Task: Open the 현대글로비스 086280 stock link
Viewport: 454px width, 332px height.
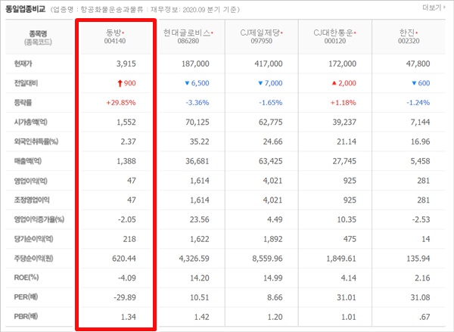Action: (188, 37)
